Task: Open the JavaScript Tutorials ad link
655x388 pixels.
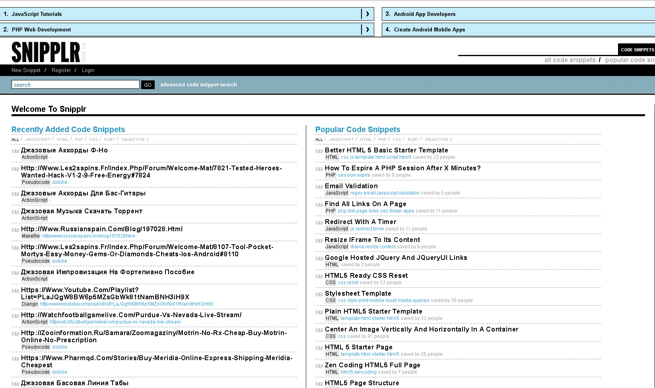Action: click(x=37, y=14)
